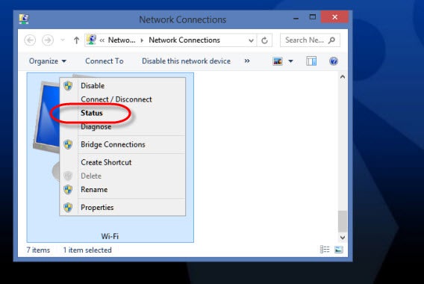Choose Diagnose in the context menu
The image size is (424, 284).
[122, 127]
